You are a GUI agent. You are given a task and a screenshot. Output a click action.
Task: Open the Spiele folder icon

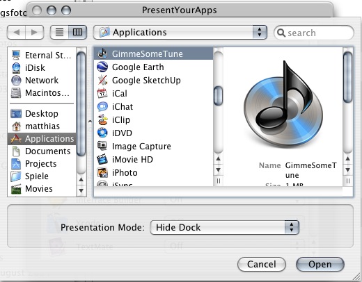(16, 176)
